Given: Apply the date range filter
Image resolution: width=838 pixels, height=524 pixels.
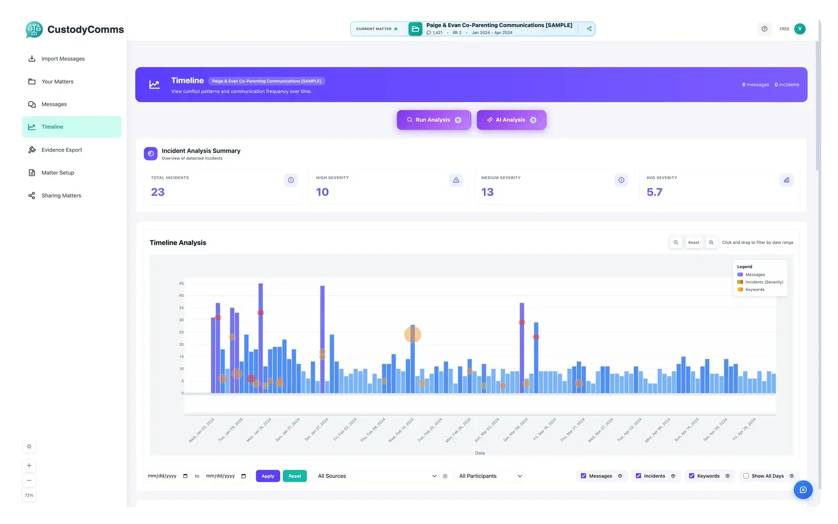Looking at the screenshot, I should click(x=268, y=476).
